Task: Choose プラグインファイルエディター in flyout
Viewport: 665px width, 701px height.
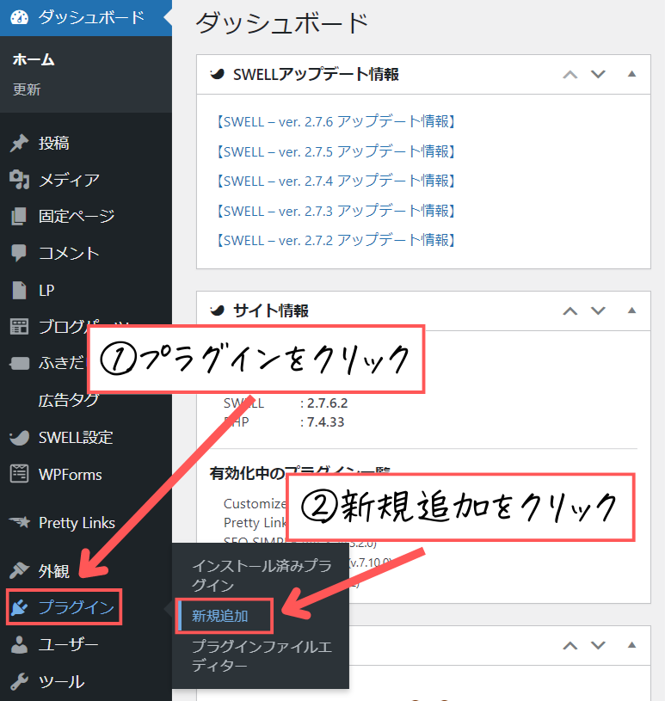Action: click(x=262, y=656)
